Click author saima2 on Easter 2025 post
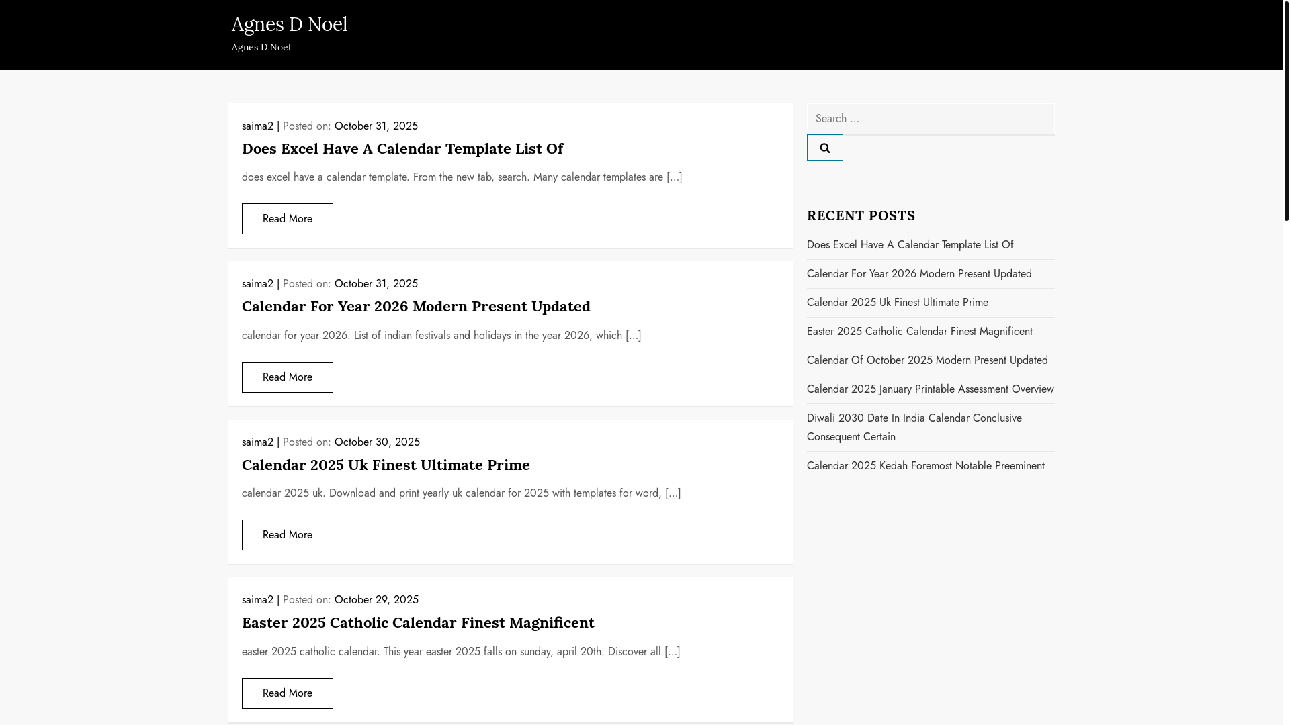The image size is (1290, 725). pyautogui.click(x=257, y=600)
